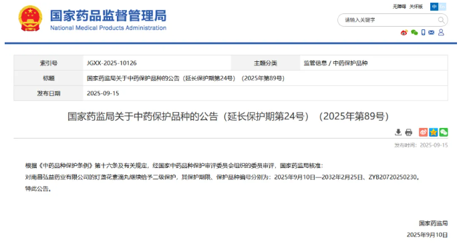Click the 主题分类 label cell
Viewport: 461px width, 246px height.
click(x=265, y=63)
